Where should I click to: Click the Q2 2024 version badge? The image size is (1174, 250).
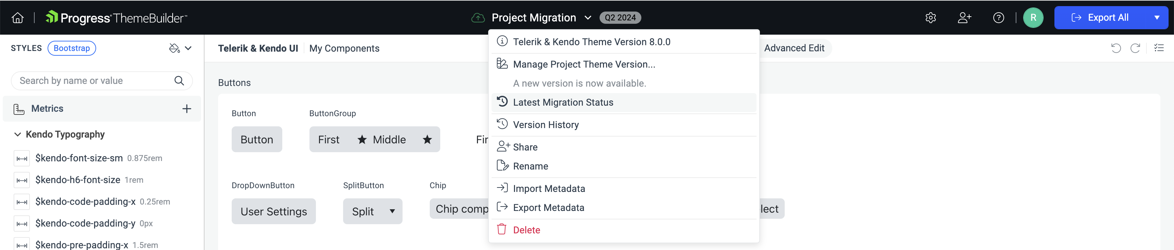click(x=620, y=18)
